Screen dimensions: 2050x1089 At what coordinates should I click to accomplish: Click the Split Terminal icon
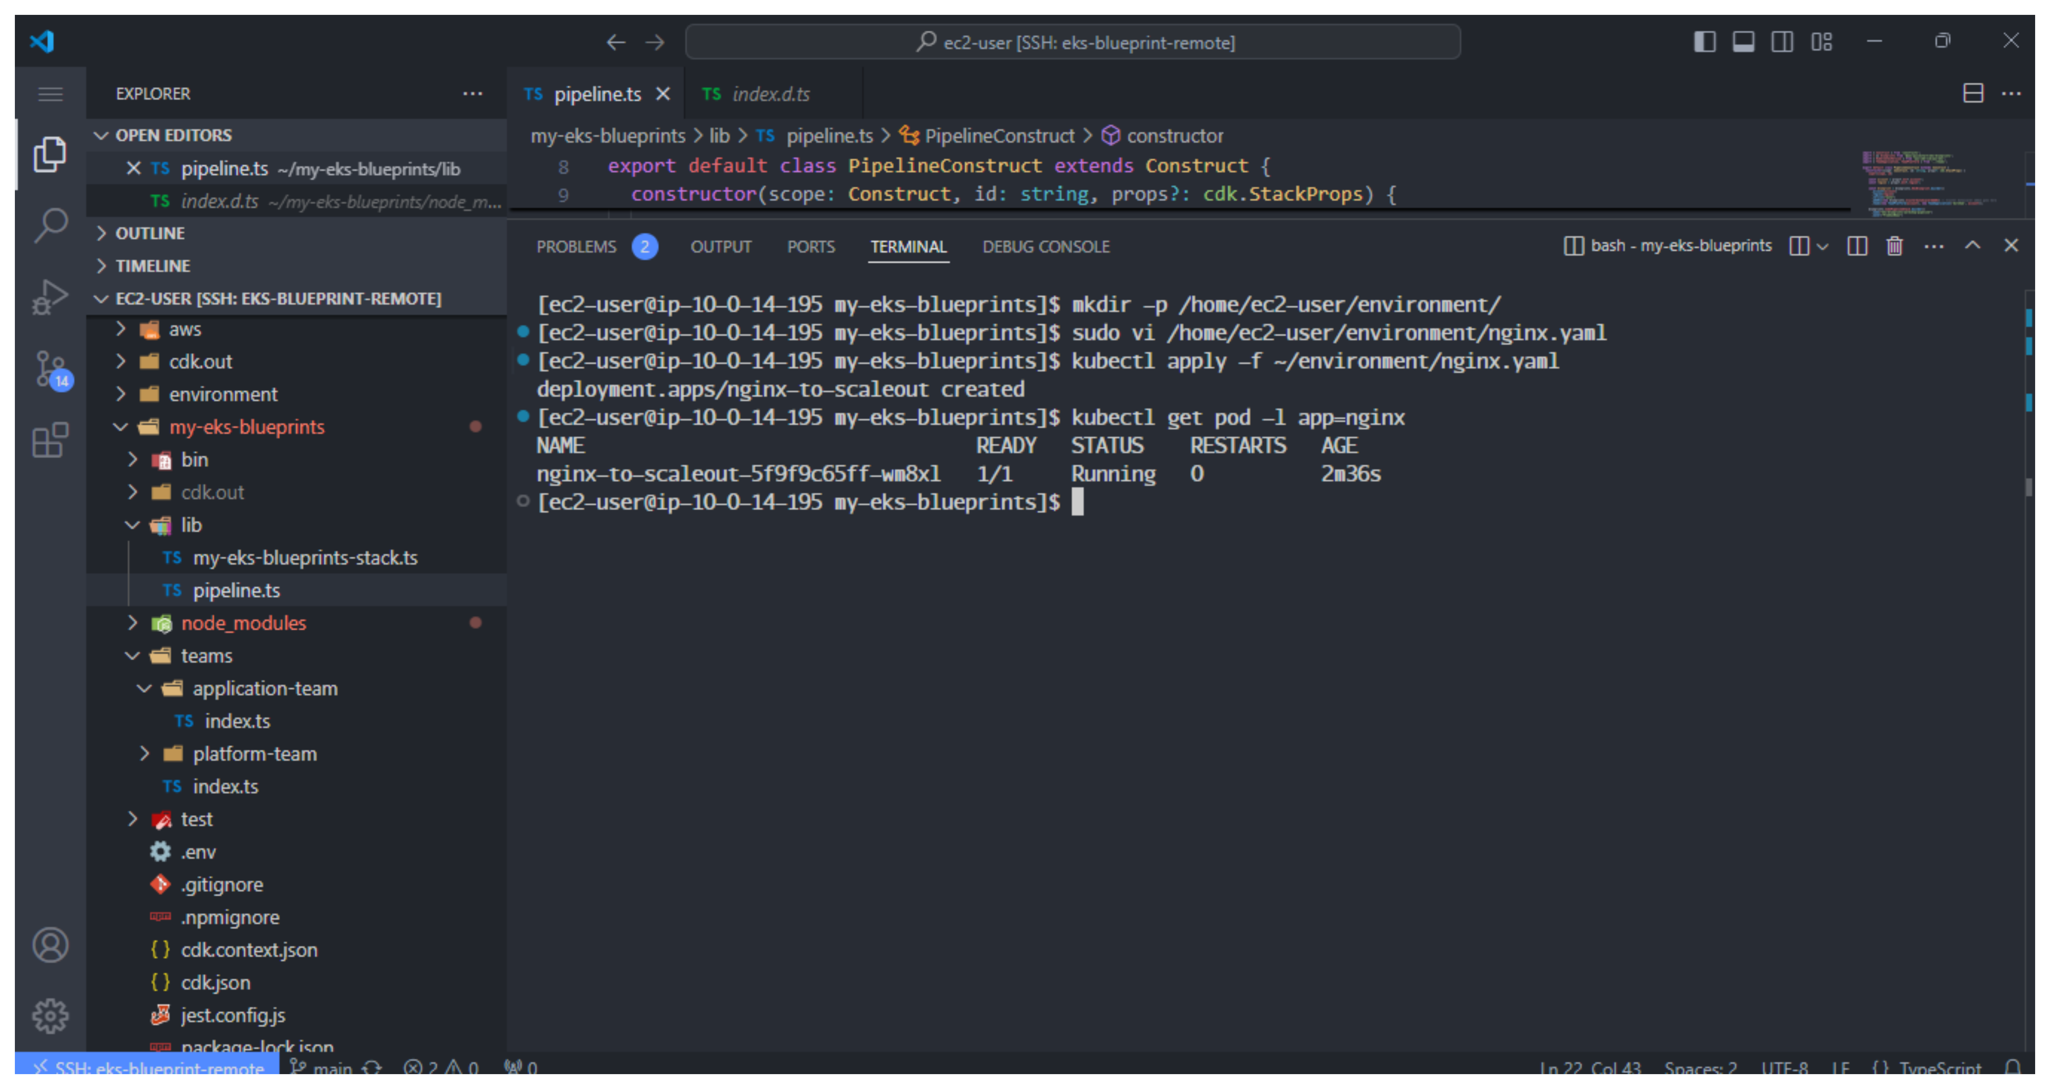pos(1857,246)
